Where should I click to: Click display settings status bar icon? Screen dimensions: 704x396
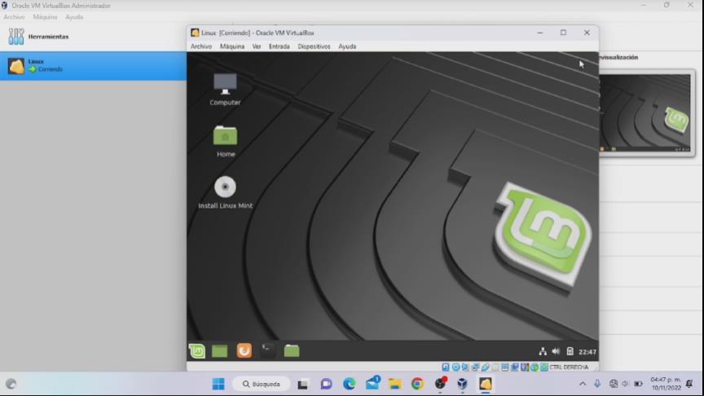coord(505,367)
